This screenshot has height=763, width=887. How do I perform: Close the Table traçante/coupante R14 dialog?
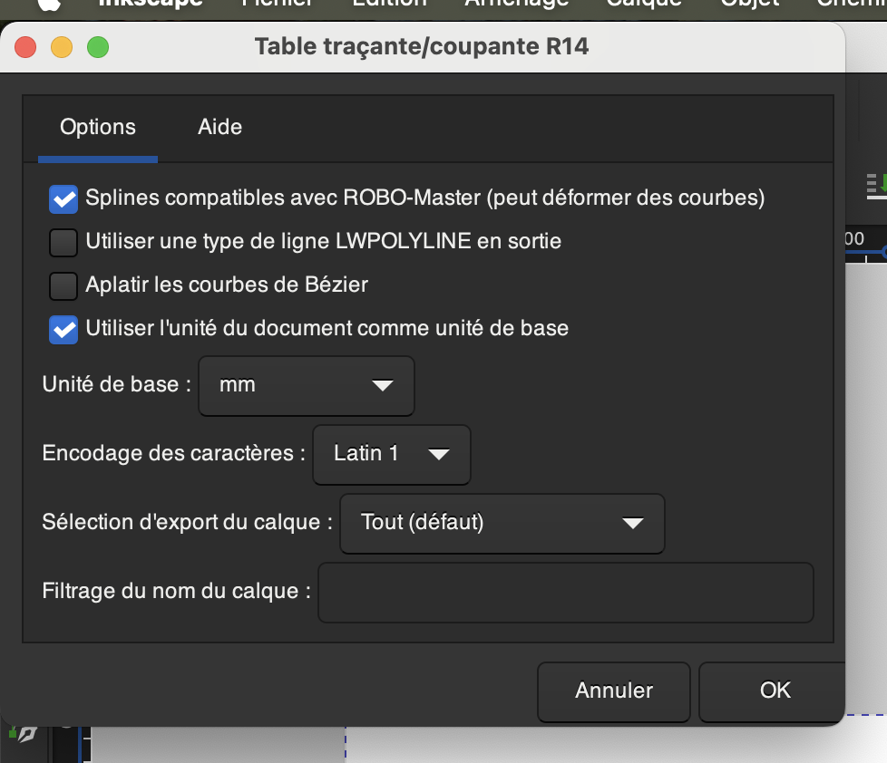[25, 46]
